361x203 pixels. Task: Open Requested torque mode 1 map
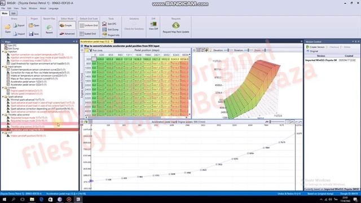pos(29,118)
